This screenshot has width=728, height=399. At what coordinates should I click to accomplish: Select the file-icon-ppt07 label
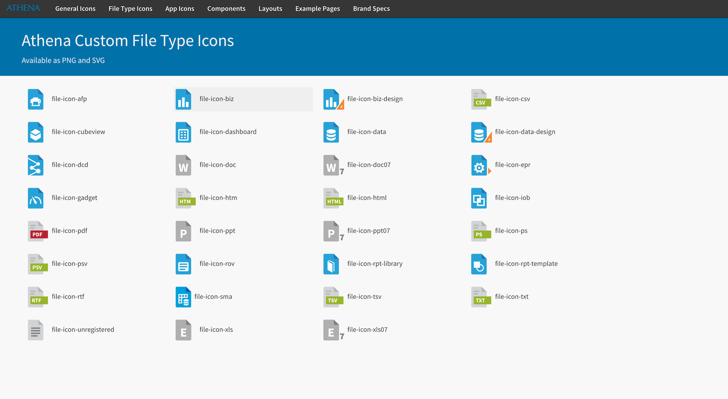click(x=368, y=231)
